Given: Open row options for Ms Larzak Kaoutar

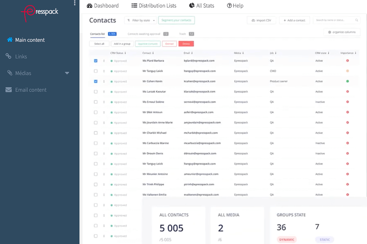Looking at the screenshot, I should click(104, 92).
